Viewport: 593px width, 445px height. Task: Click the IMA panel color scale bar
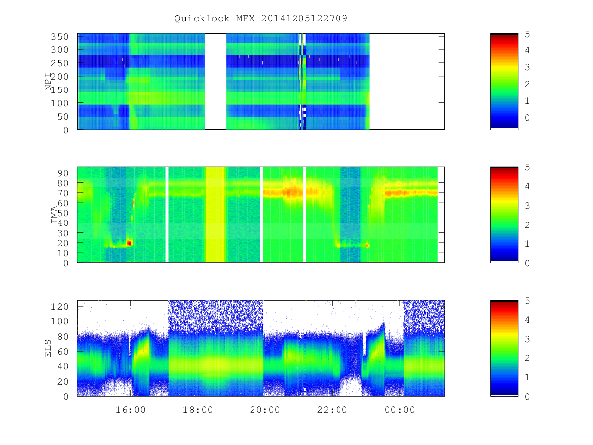tap(504, 214)
